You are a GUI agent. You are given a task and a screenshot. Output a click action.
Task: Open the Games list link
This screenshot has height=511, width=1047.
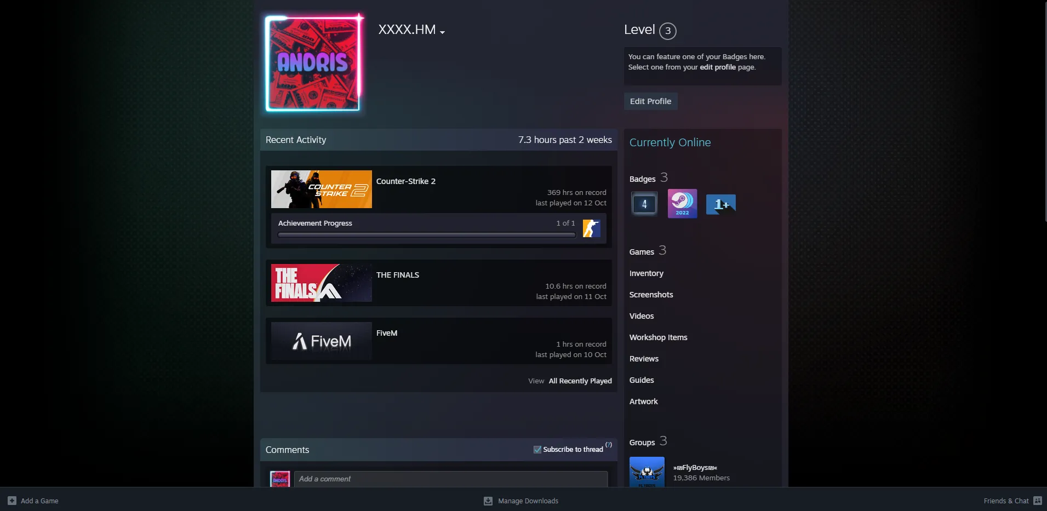tap(642, 252)
